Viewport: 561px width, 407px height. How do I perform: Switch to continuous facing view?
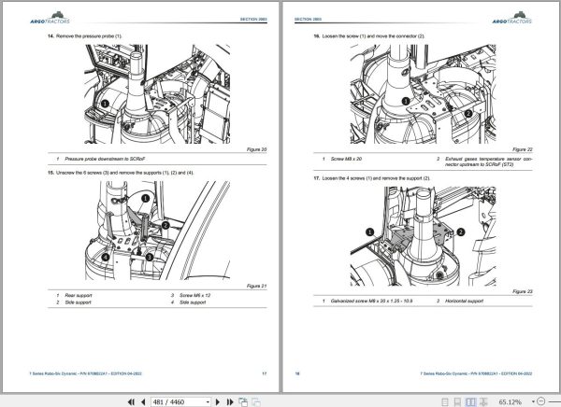click(483, 402)
